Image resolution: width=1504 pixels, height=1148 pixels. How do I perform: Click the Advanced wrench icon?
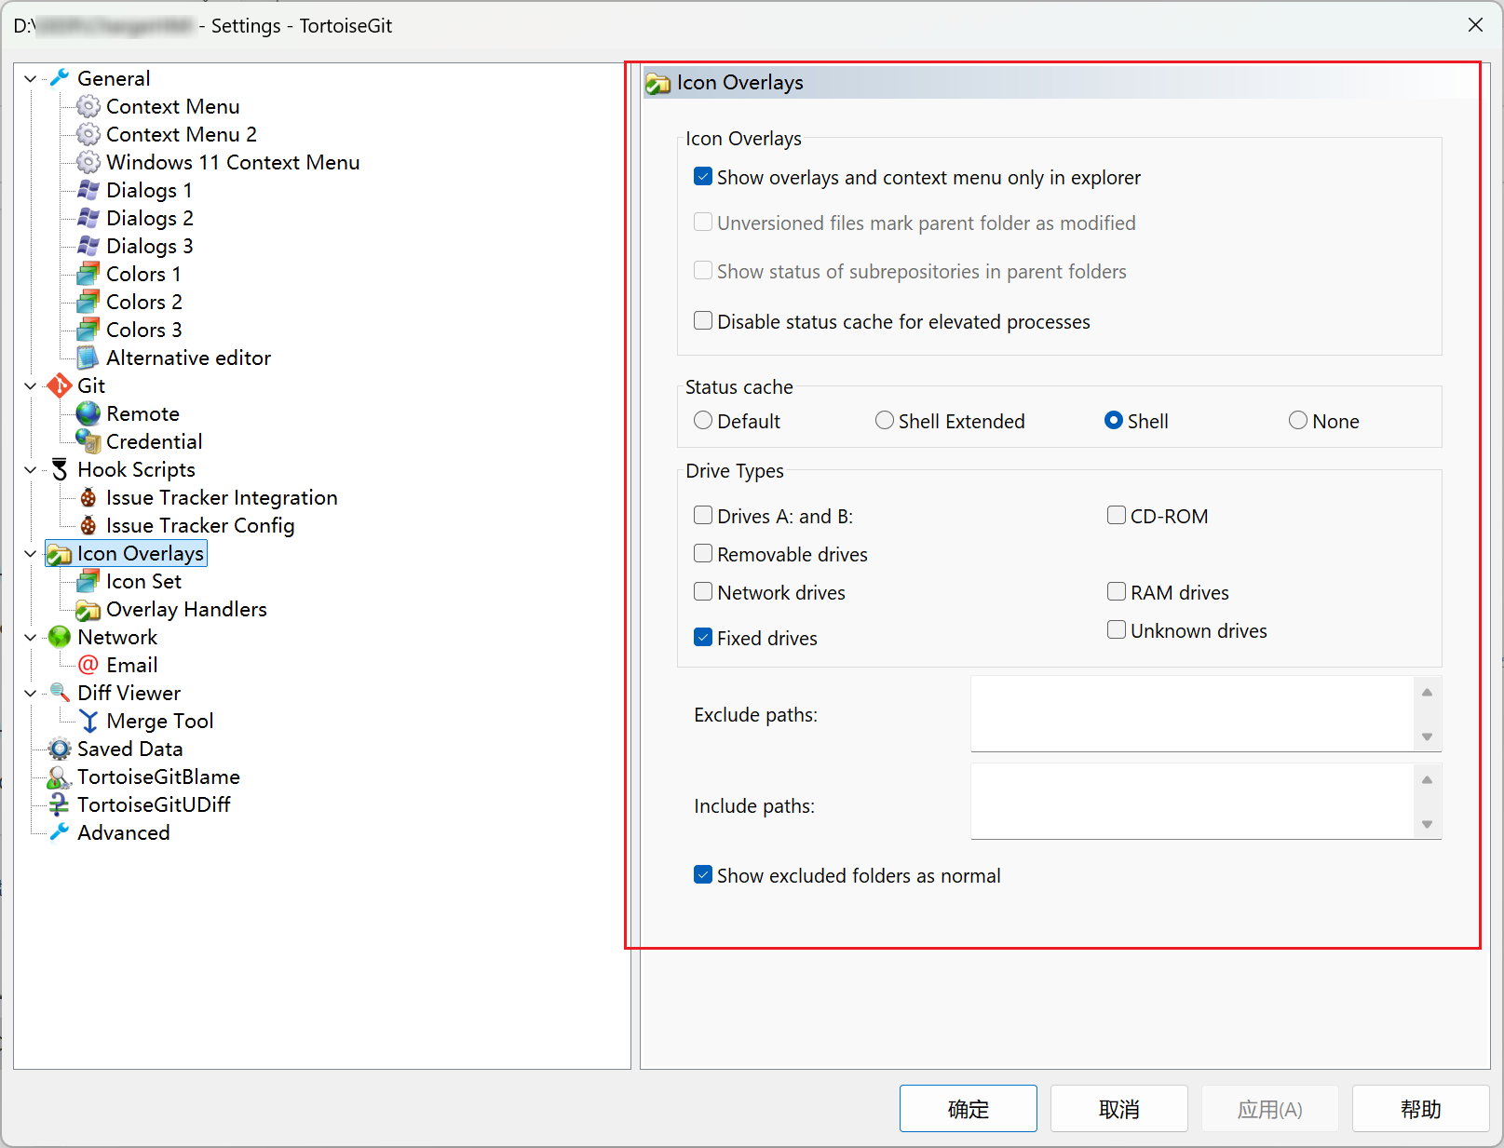tap(60, 832)
